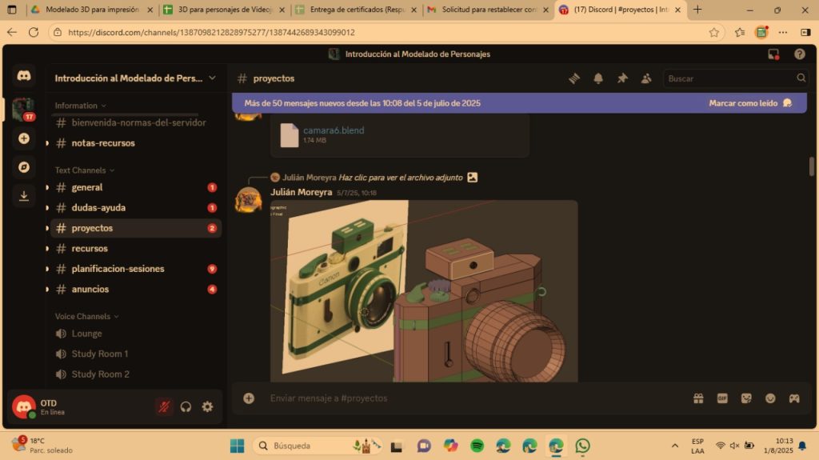
Task: Open Discord direct messages home
Action: tap(24, 76)
